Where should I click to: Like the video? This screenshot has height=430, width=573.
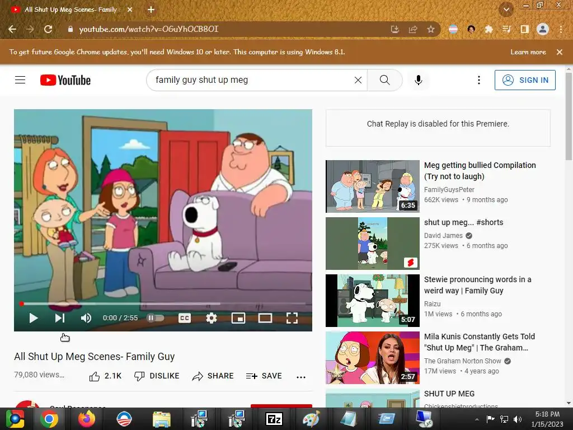coord(105,376)
